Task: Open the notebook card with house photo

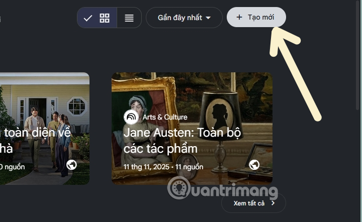Action: click(45, 129)
